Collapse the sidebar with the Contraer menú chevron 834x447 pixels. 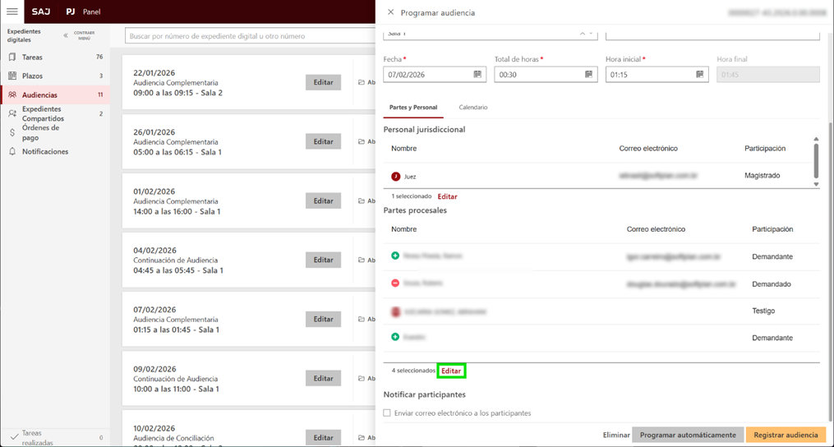pos(66,35)
